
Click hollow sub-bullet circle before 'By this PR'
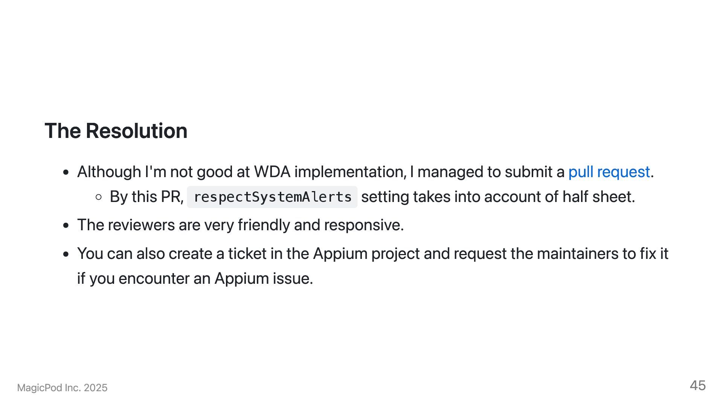tap(99, 197)
